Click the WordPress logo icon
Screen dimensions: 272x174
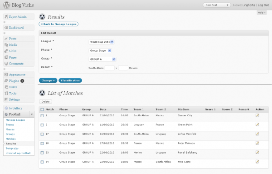pos(7,5)
